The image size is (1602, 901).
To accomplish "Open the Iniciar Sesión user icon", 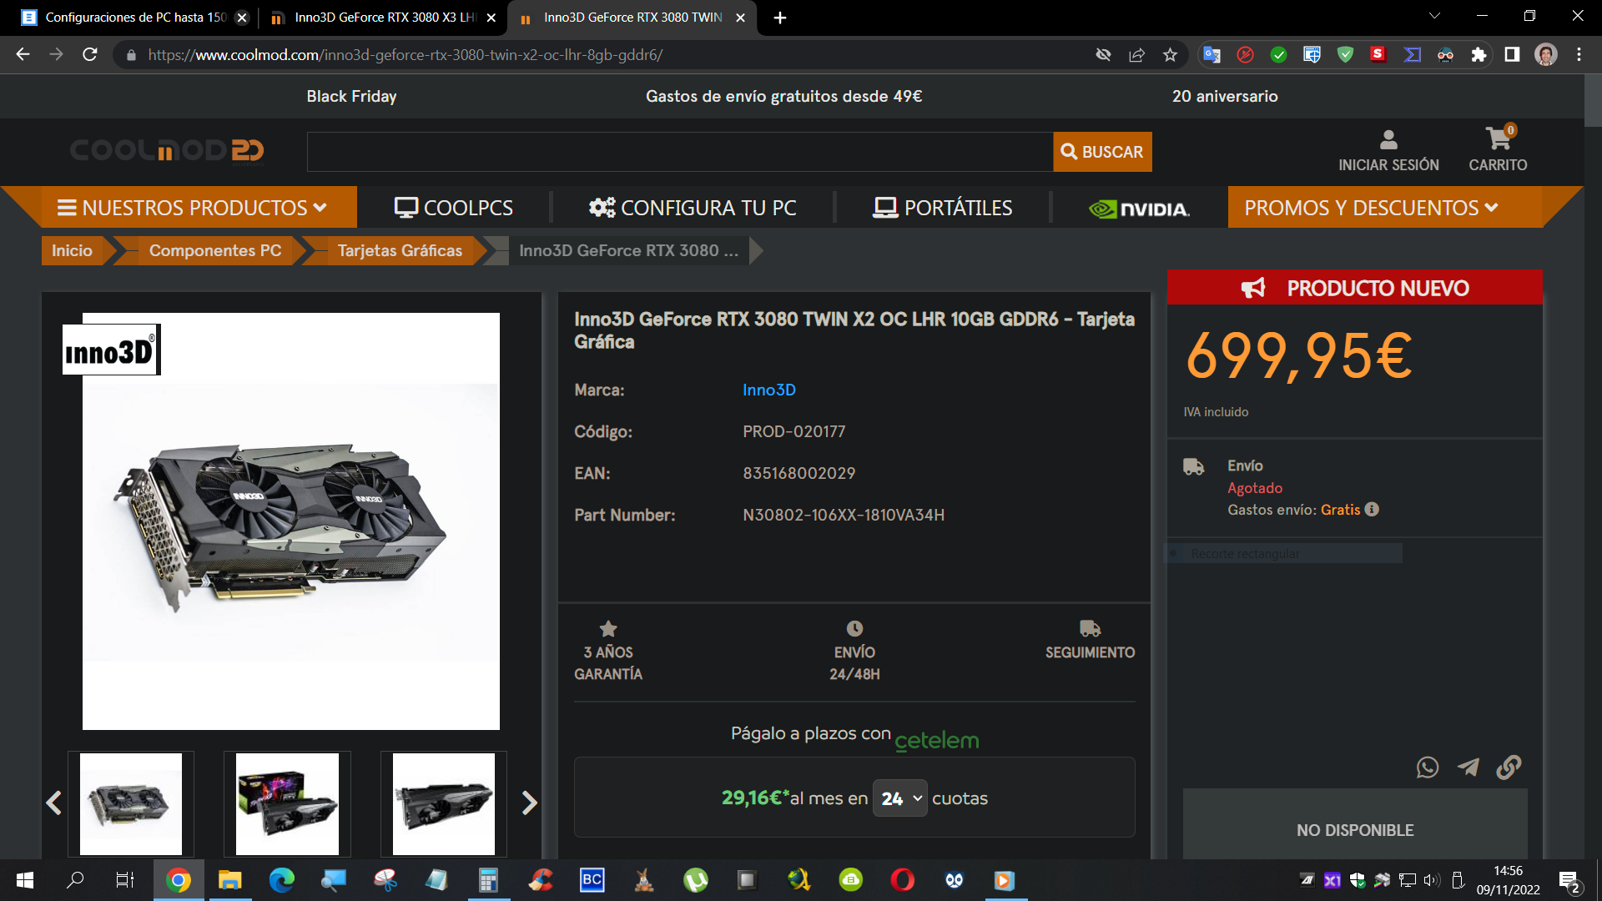I will click(1388, 139).
